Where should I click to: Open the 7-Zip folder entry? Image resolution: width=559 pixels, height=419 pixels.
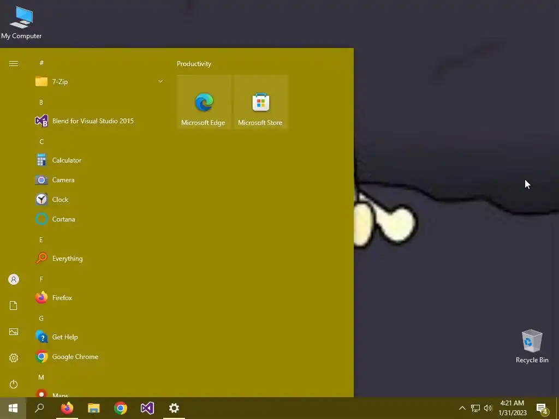coord(99,82)
